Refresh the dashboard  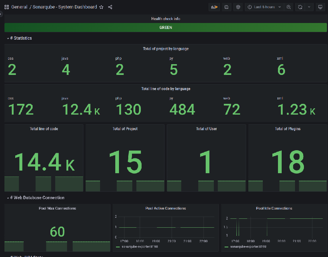point(300,7)
